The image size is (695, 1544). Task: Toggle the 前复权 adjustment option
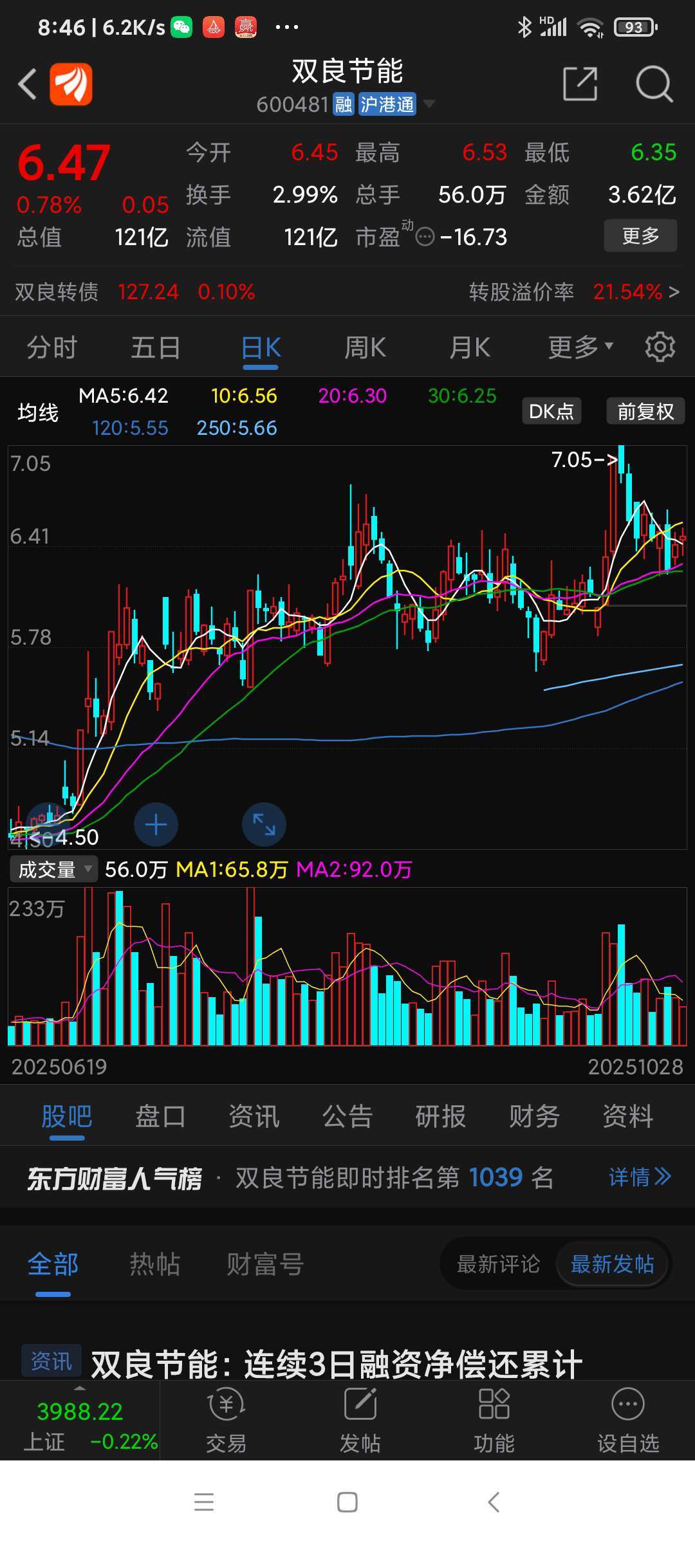point(645,411)
